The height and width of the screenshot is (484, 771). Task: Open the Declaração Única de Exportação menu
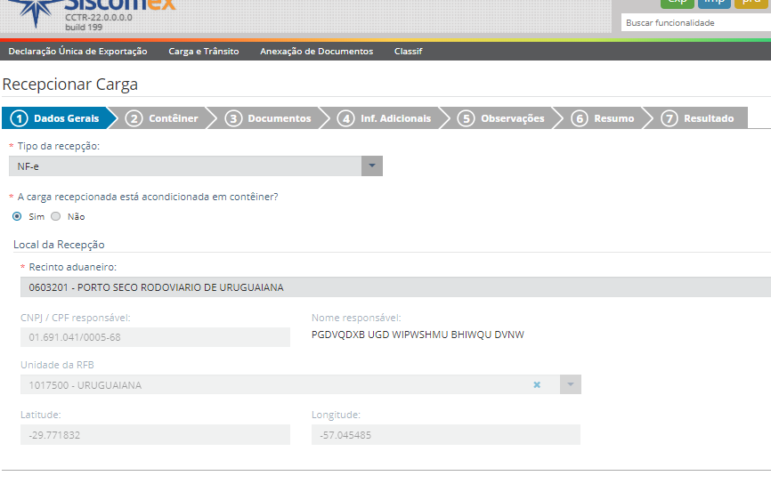coord(77,51)
